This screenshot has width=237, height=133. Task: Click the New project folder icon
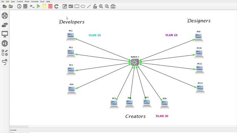(x=5, y=6)
